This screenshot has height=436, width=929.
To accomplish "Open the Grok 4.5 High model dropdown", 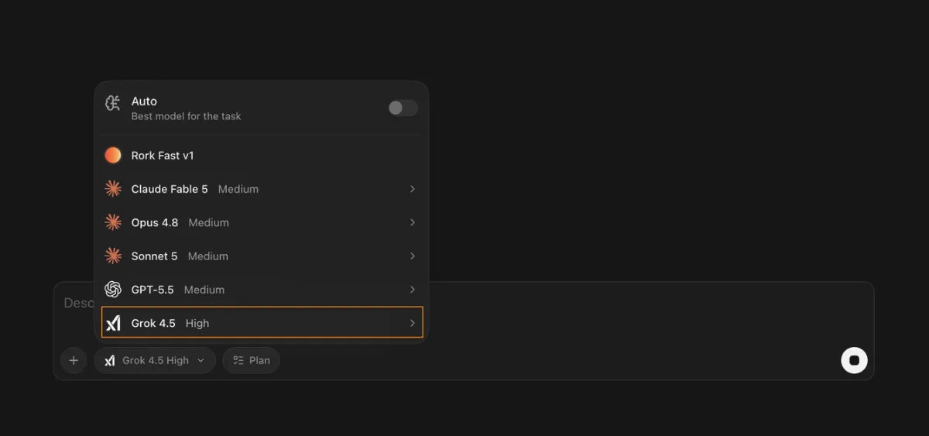I will [155, 360].
